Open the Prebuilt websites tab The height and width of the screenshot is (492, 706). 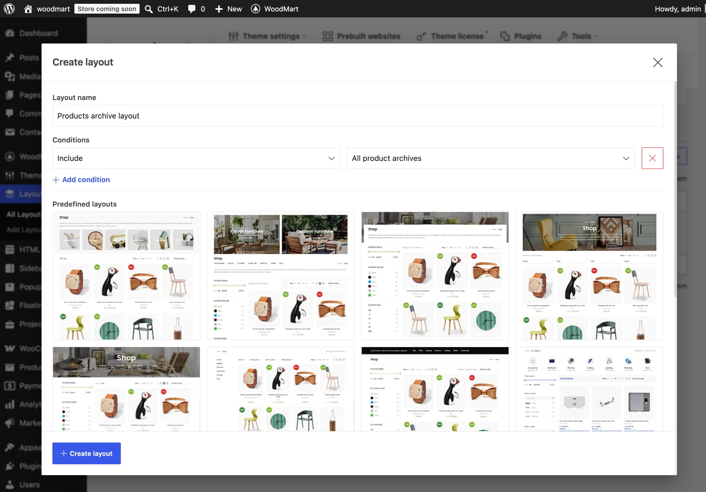click(361, 36)
